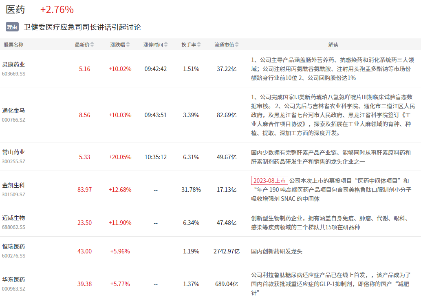Open stock 迈威生物

13,218
